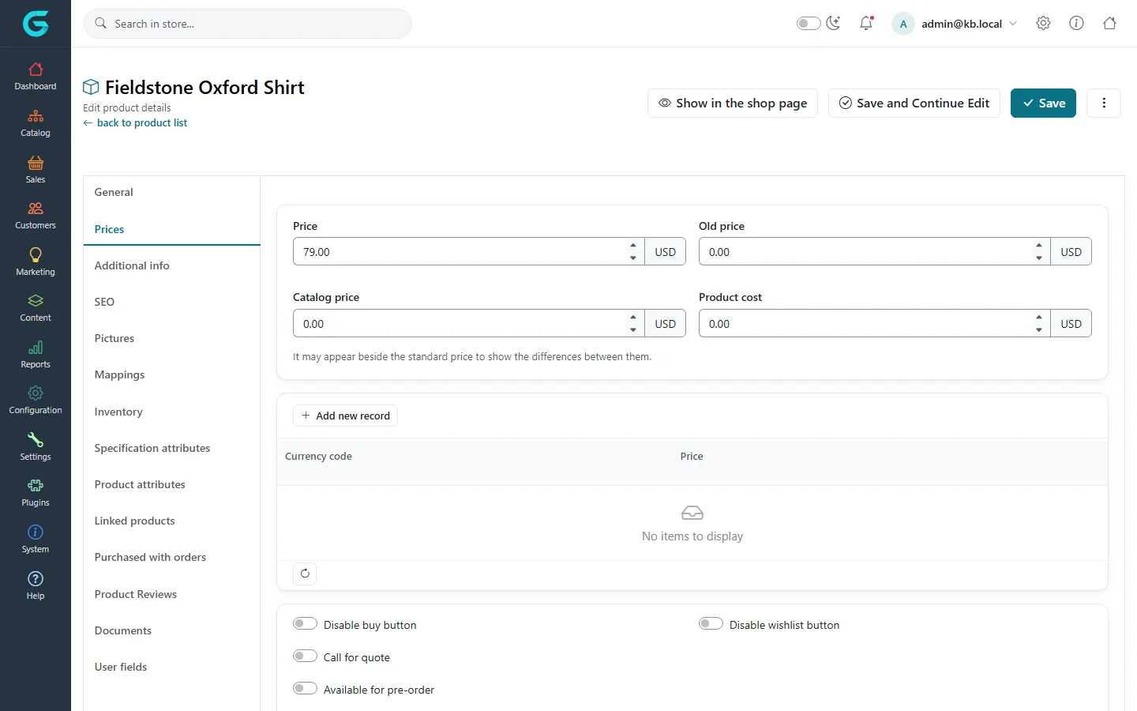
Task: Decrease Old price with the down arrow
Action: pyautogui.click(x=1039, y=258)
